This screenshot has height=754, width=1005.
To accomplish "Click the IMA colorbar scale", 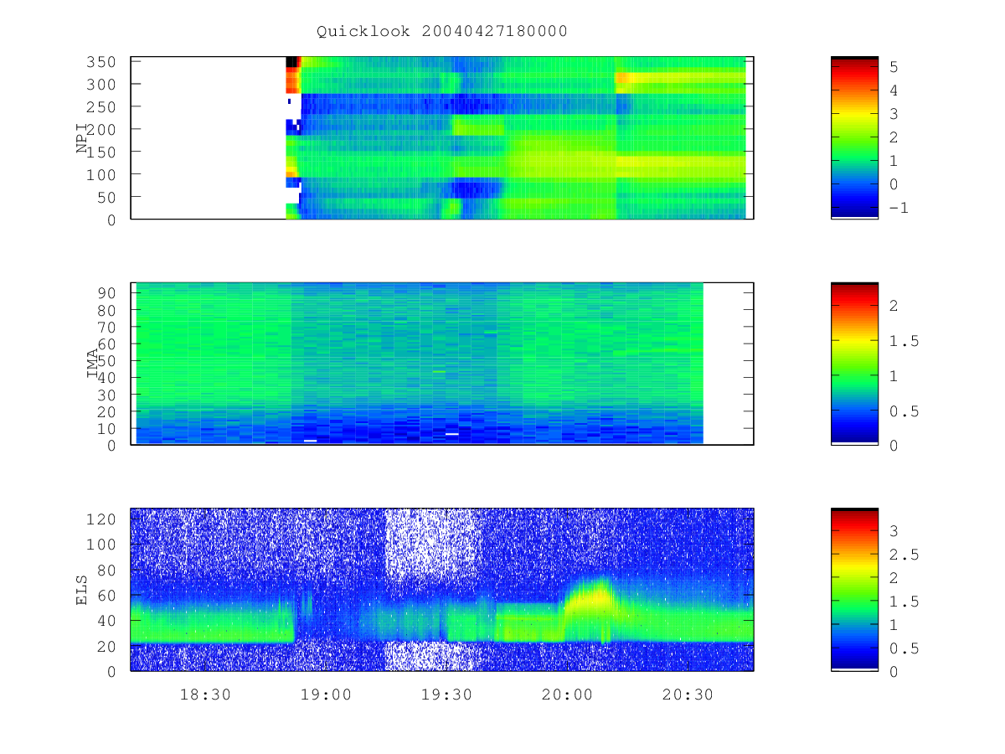I will pos(854,364).
